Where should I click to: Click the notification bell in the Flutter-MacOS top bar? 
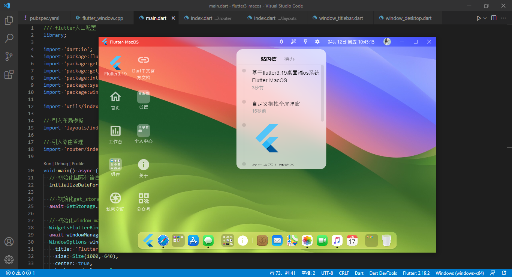pos(281,42)
